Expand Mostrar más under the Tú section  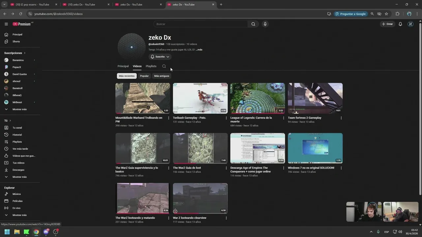pos(20,177)
